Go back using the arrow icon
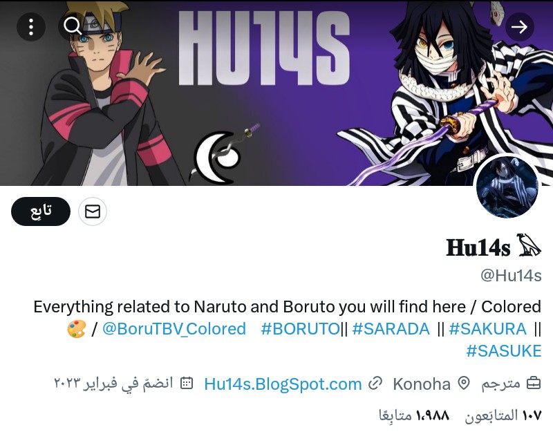Screen dimensions: 553x443 coord(520,27)
